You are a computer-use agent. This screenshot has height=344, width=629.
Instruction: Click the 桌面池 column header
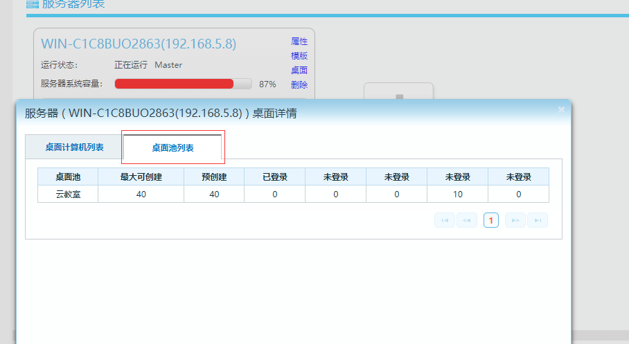point(68,176)
